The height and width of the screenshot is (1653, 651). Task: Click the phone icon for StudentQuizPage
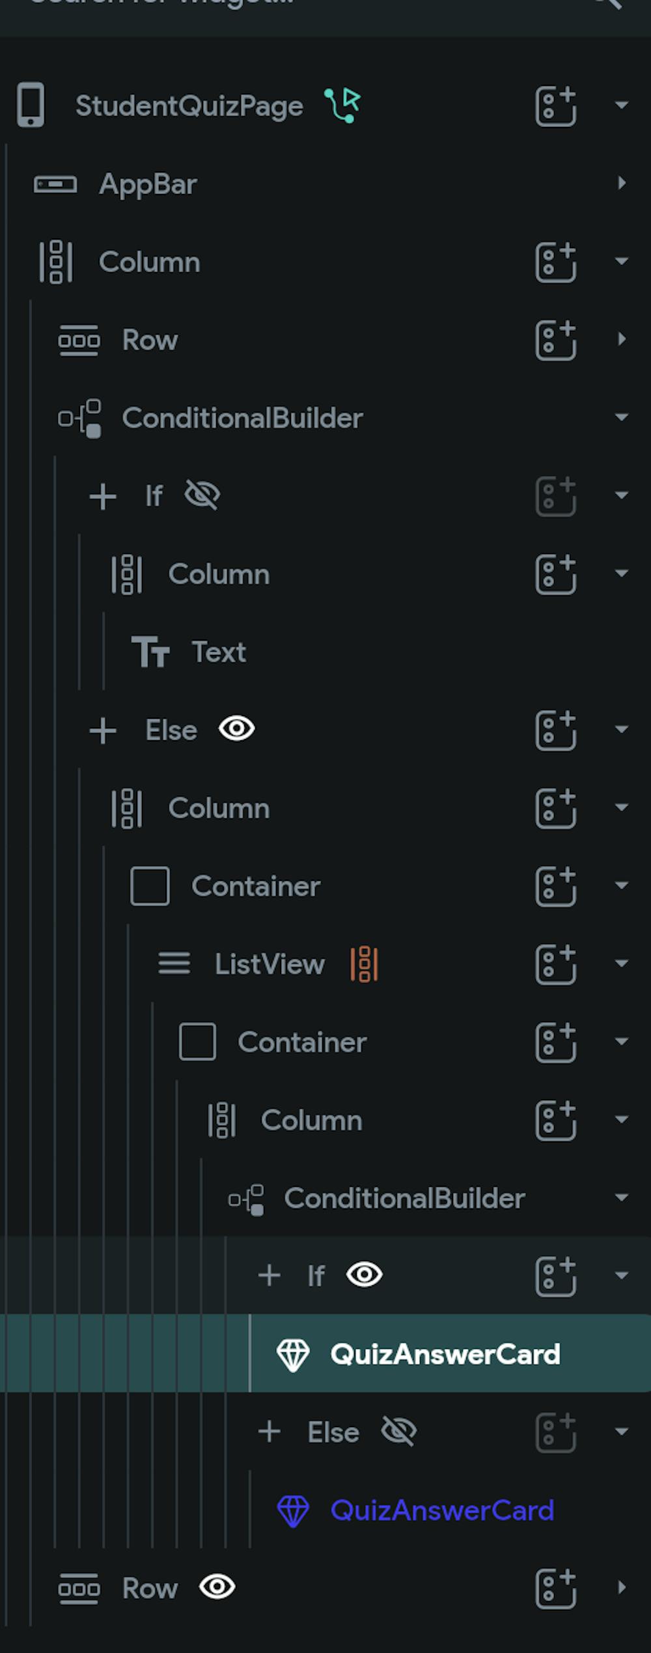click(x=31, y=105)
